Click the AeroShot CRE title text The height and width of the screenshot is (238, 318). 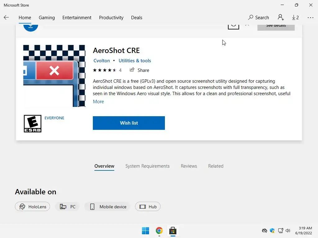point(116,51)
